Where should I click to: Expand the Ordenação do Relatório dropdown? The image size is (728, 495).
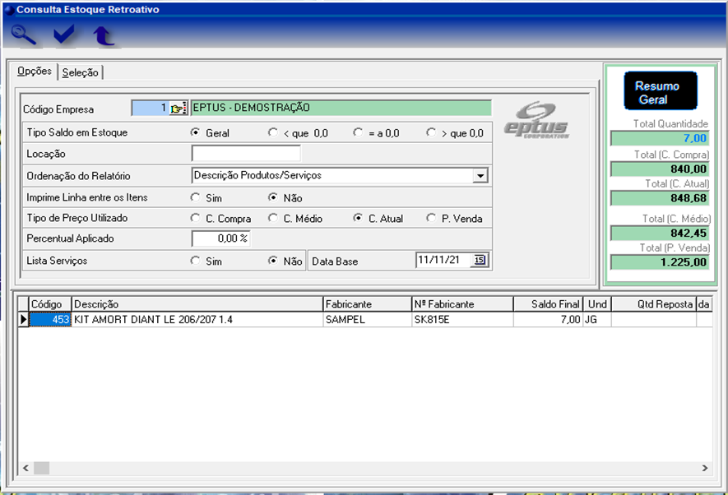click(480, 175)
